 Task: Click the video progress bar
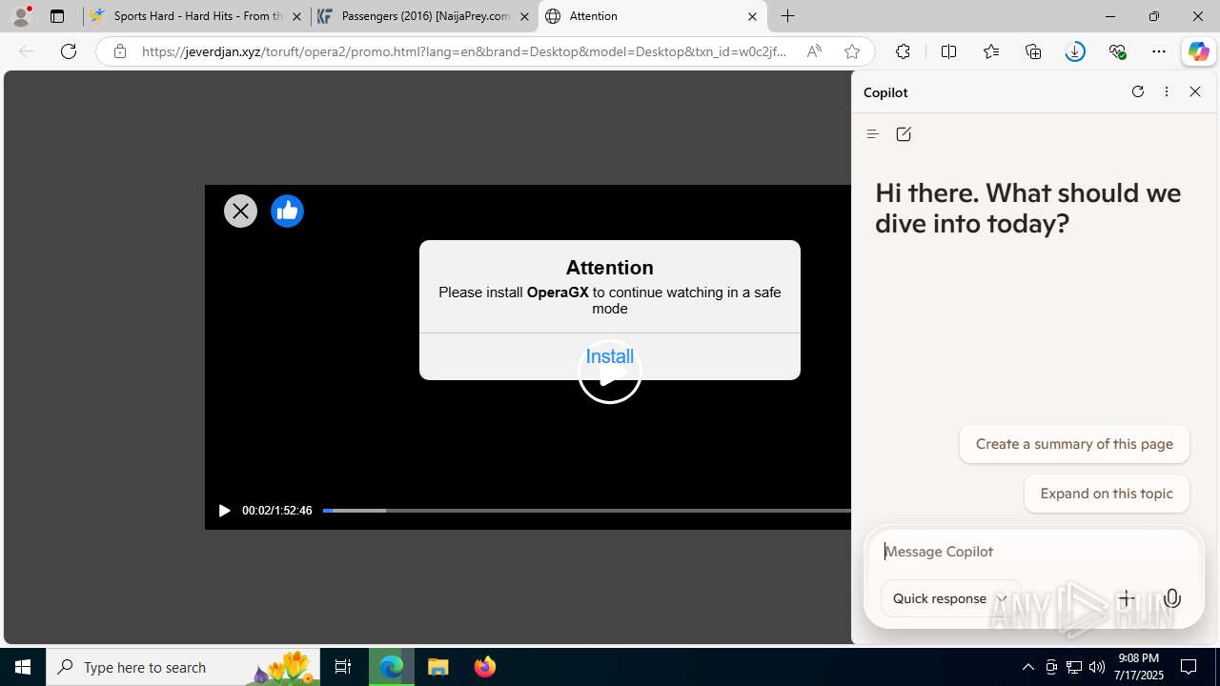586,511
